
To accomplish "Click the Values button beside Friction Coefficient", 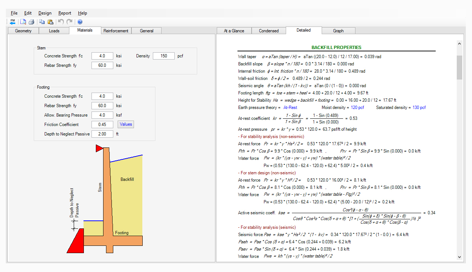I will (126, 124).
